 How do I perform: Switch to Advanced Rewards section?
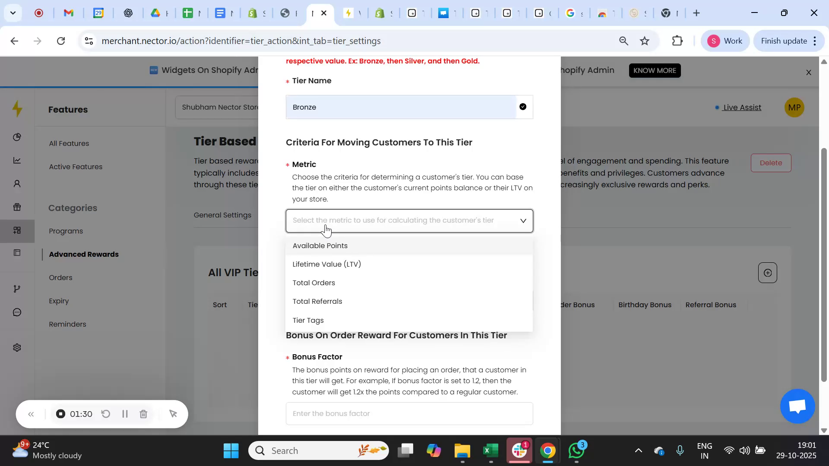pos(83,254)
